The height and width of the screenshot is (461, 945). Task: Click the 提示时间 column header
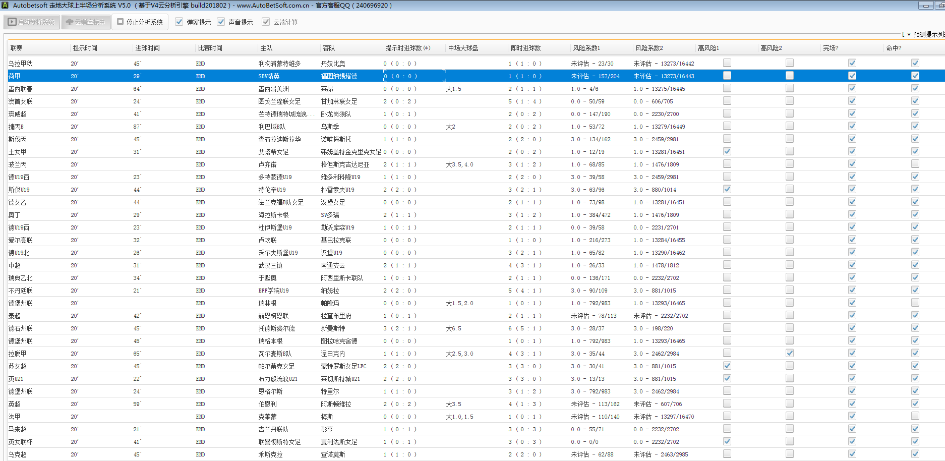85,48
